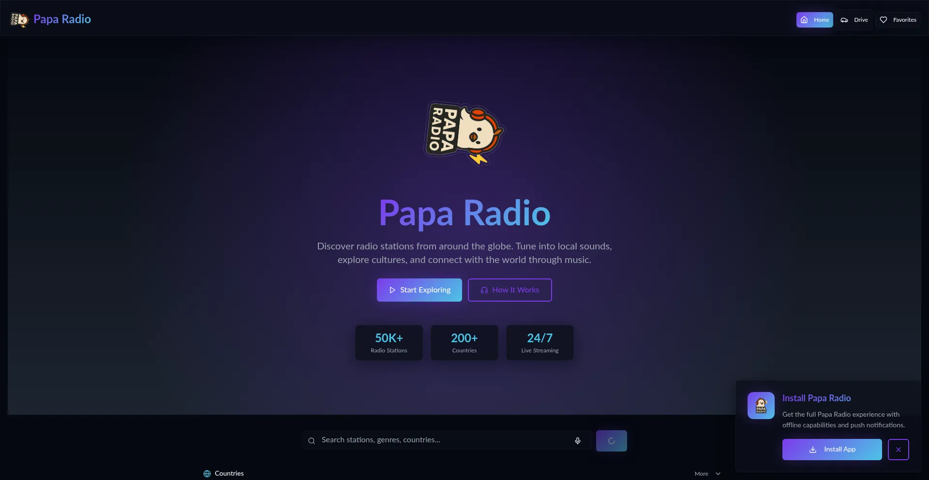This screenshot has width=929, height=480.
Task: Click the magnifier icon in search bar
Action: click(x=312, y=441)
